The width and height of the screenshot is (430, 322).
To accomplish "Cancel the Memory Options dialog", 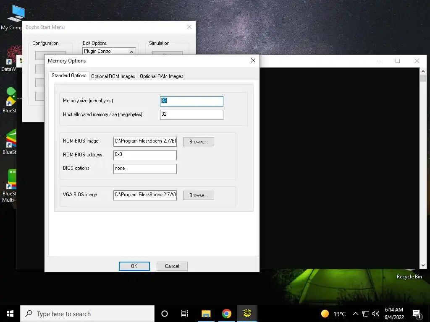I will 172,266.
